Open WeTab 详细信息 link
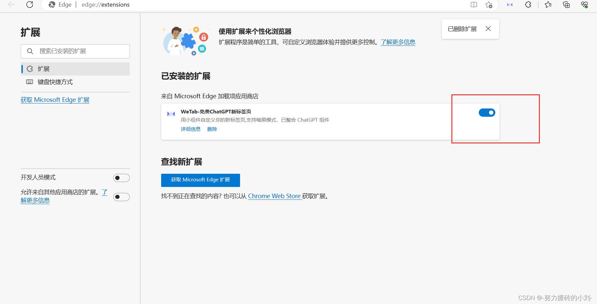597x304 pixels. tap(191, 129)
